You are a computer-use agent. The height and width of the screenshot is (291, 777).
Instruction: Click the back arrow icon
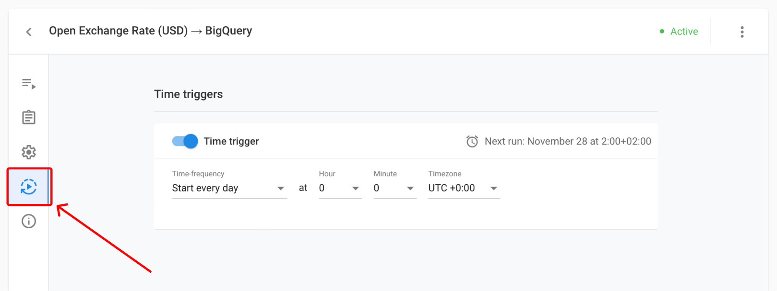29,32
